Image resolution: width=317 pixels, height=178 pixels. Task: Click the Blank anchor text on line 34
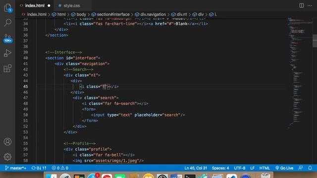182,24
